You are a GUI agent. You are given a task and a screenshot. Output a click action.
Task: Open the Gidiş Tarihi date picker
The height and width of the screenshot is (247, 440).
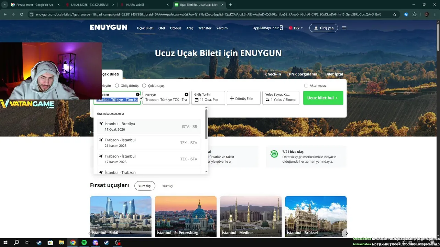(x=208, y=98)
